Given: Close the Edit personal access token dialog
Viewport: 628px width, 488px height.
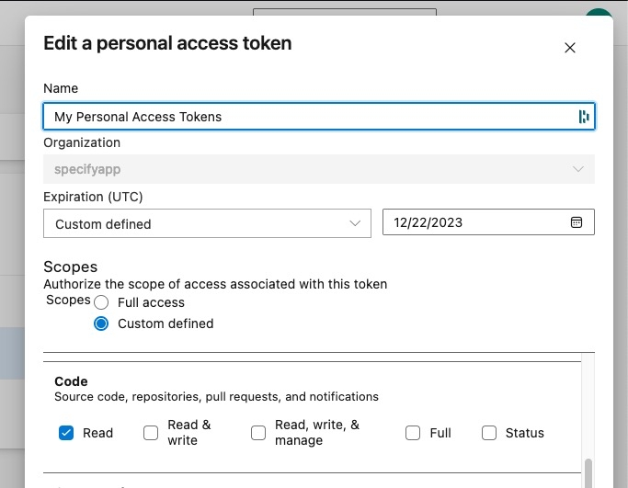Looking at the screenshot, I should 569,48.
